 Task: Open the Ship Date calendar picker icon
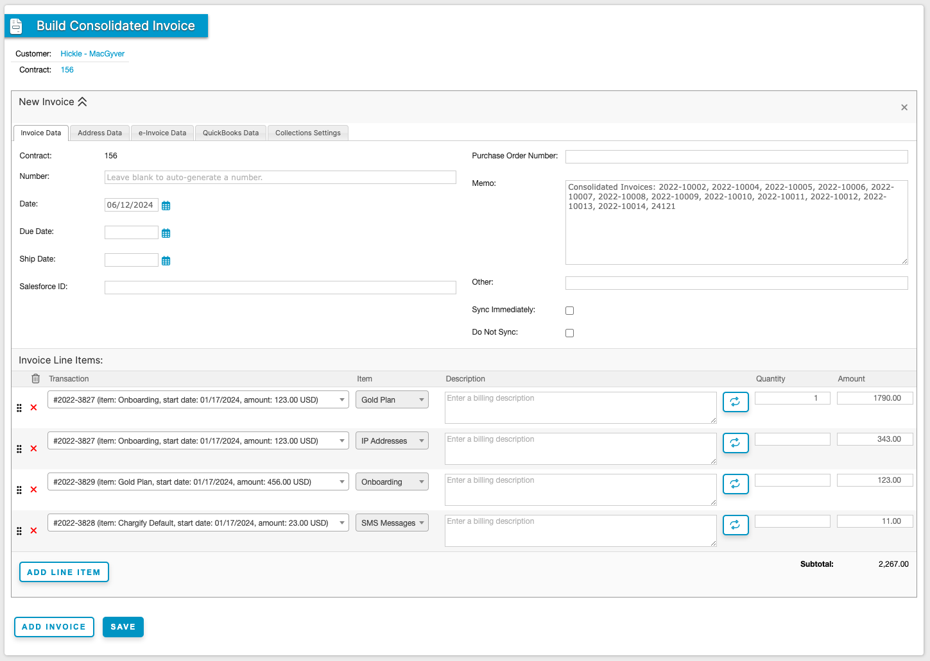coord(166,261)
